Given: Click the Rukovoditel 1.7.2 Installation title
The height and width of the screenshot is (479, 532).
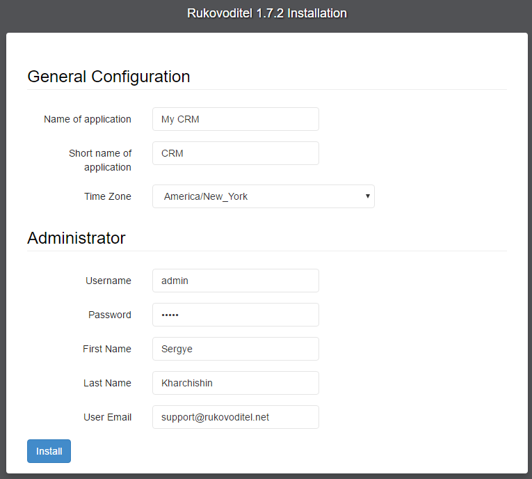Looking at the screenshot, I should [x=267, y=13].
